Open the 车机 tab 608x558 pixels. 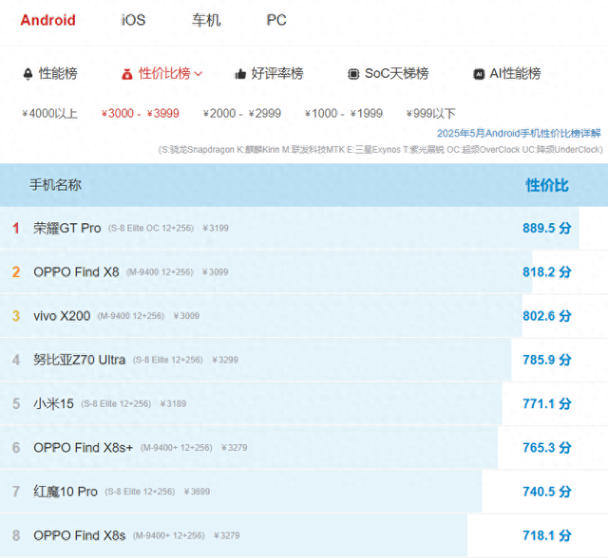point(206,20)
